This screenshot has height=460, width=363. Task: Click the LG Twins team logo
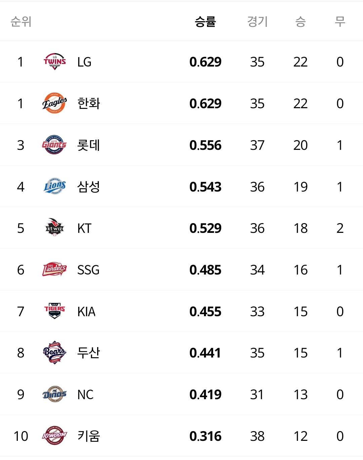tap(54, 62)
